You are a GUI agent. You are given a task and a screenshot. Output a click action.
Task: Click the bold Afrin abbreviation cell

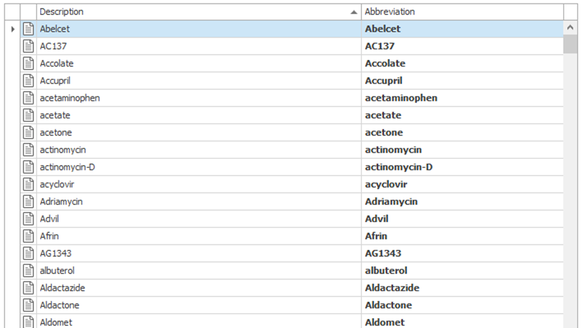click(x=462, y=236)
